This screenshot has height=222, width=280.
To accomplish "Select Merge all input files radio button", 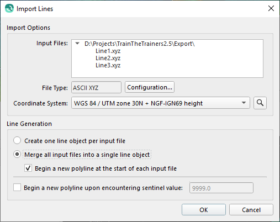I will pos(17,154).
